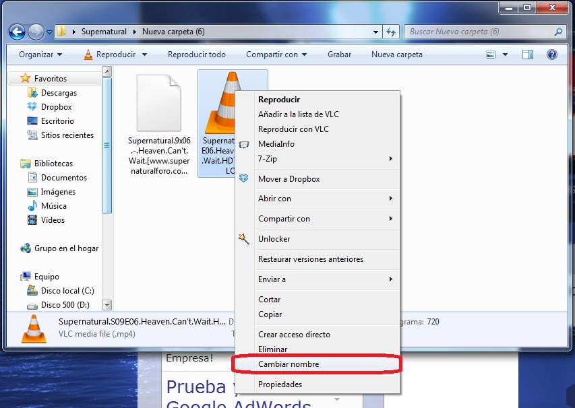Click the Nueva carpeta toolbar button
The width and height of the screenshot is (575, 408).
[x=396, y=55]
